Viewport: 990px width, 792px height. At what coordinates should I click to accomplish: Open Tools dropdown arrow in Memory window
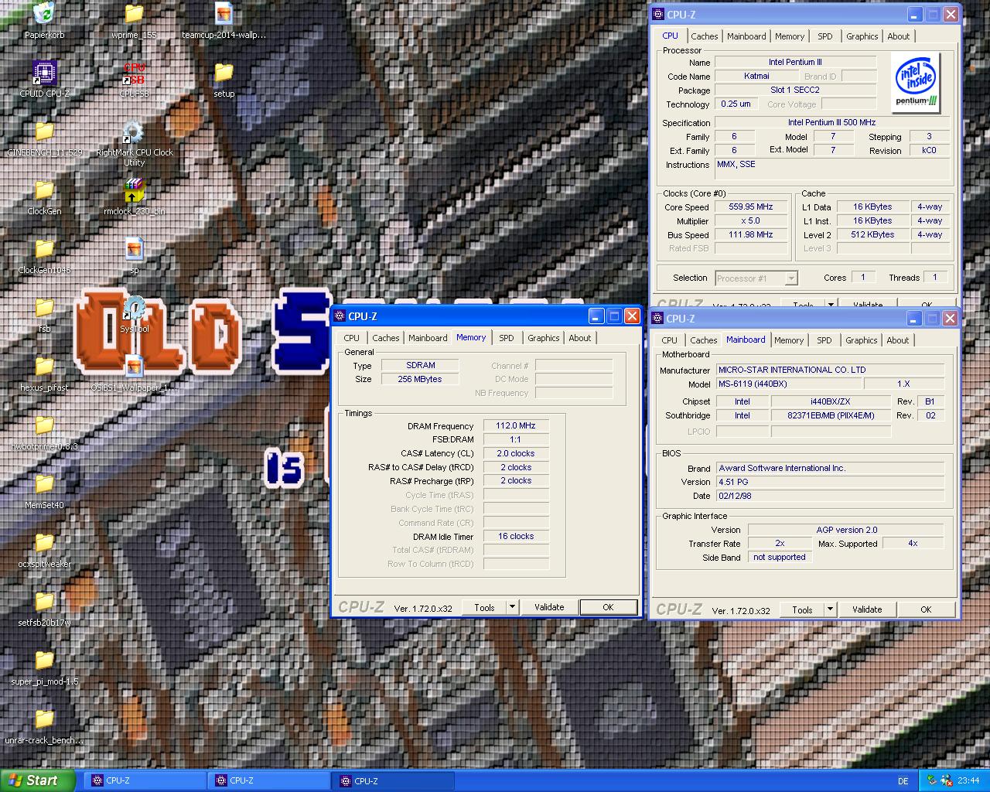tap(512, 608)
